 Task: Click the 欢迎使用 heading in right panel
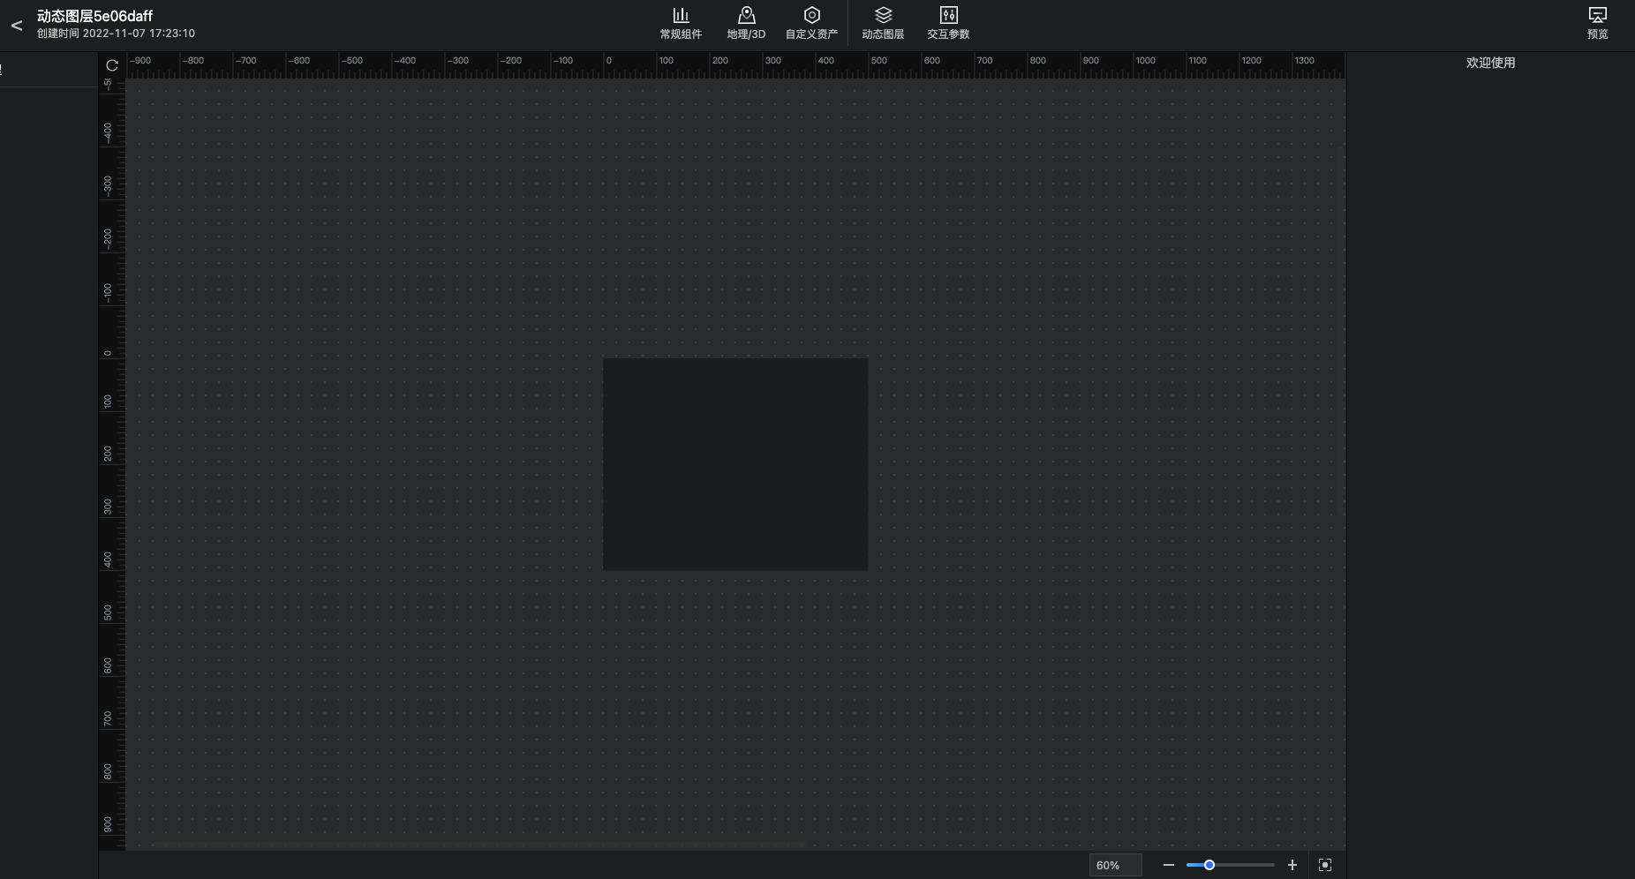(1490, 63)
